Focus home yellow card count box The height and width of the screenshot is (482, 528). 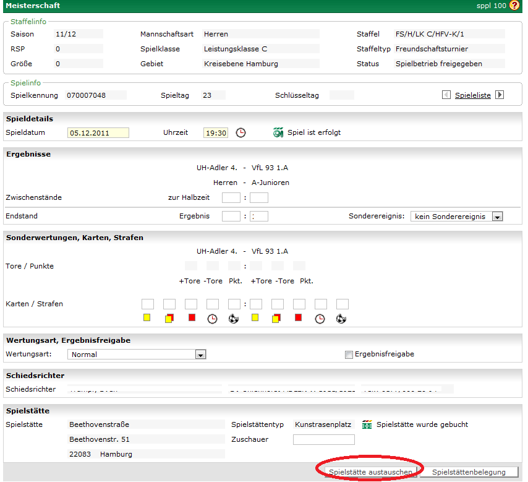[148, 304]
